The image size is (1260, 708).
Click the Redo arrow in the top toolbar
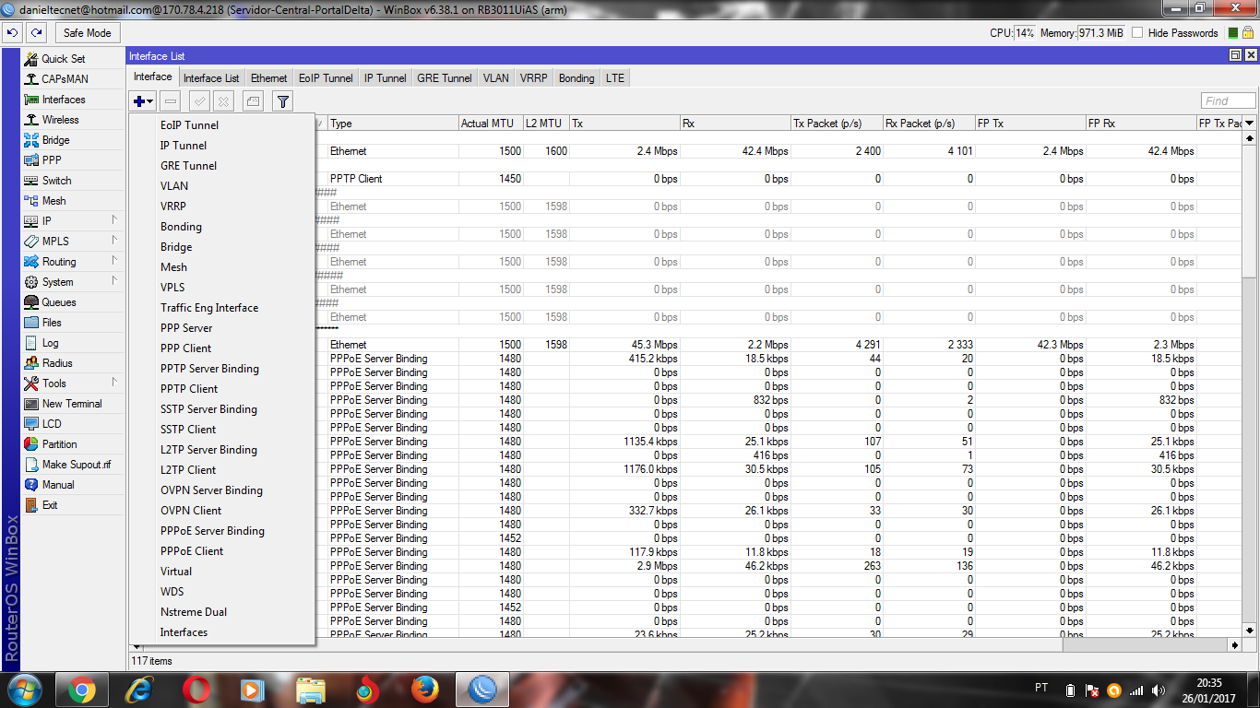click(36, 33)
